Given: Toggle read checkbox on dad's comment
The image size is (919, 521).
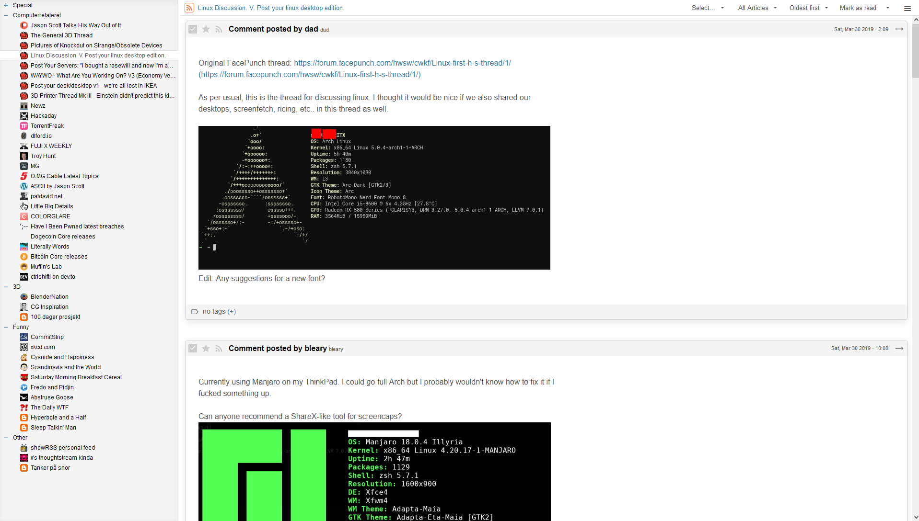Looking at the screenshot, I should pyautogui.click(x=193, y=29).
